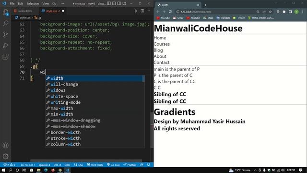Open the Extensions view

point(5,57)
